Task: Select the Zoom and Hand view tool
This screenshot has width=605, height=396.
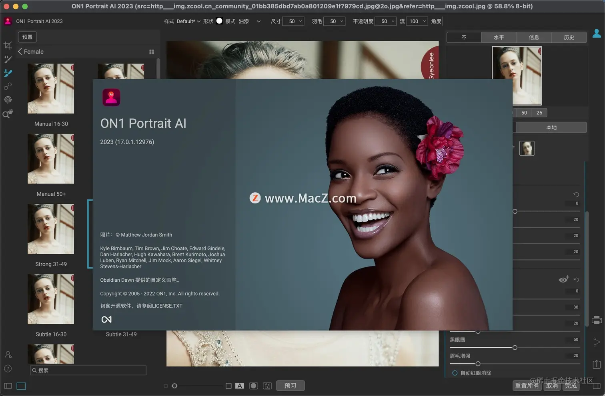Action: click(x=8, y=114)
